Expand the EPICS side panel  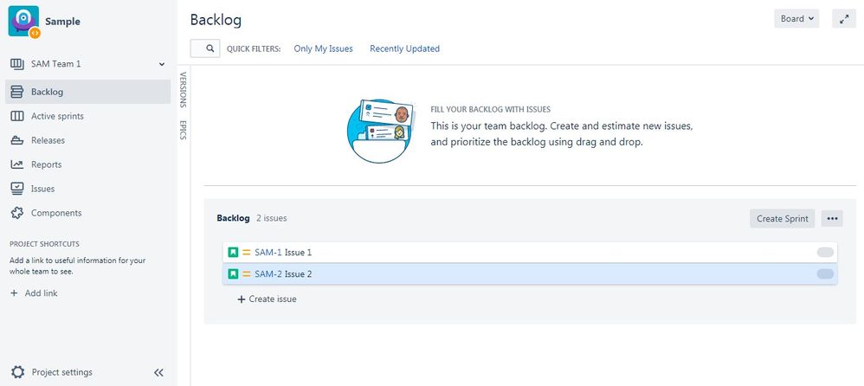coord(184,130)
